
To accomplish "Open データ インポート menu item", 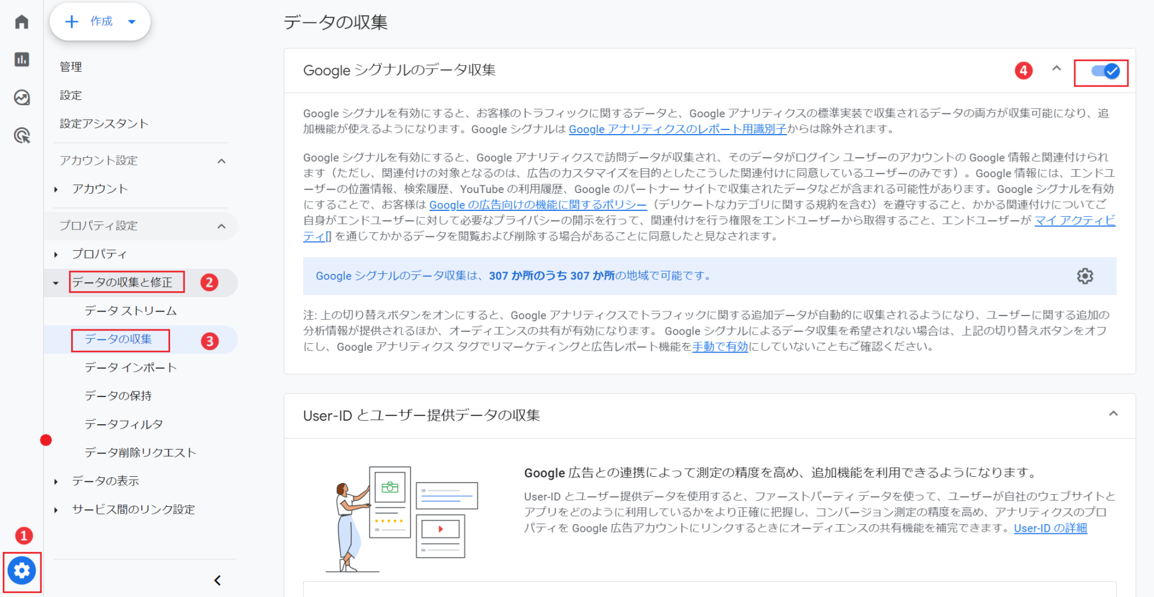I will [131, 368].
